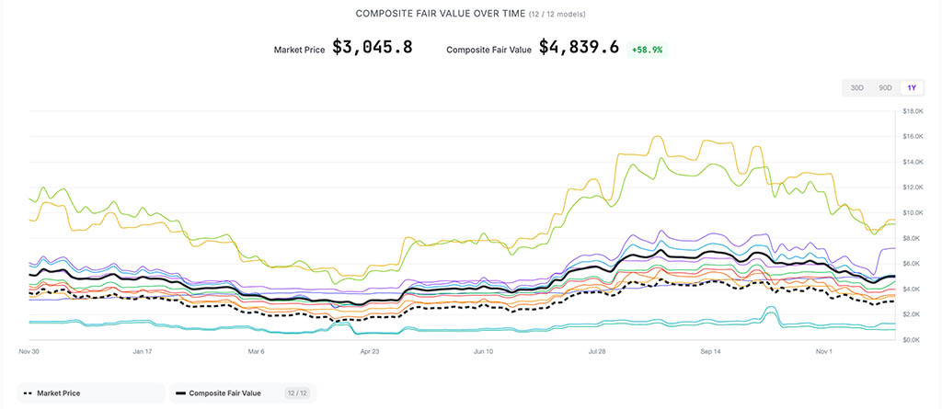Toggle Composite Fair Value legend series
This screenshot has height=409, width=942.
click(x=224, y=393)
